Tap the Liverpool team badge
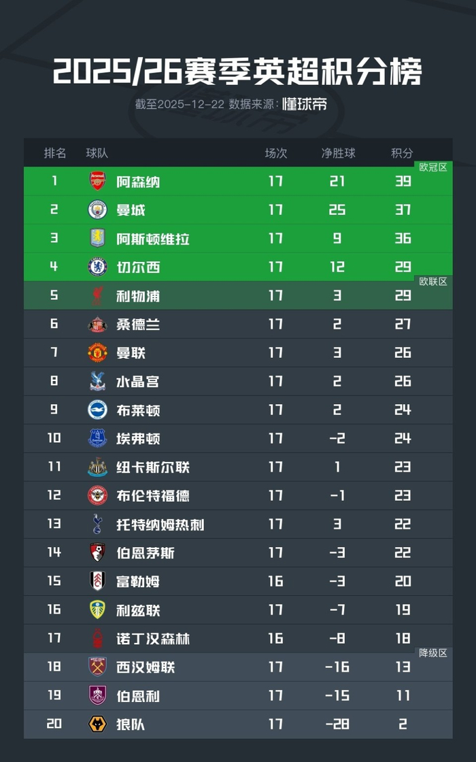The width and height of the screenshot is (476, 762). [97, 295]
